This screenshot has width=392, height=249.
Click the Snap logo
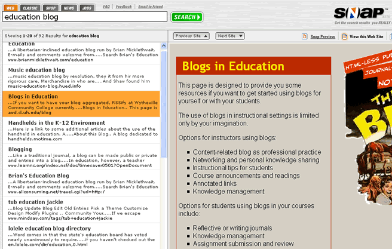pos(360,13)
